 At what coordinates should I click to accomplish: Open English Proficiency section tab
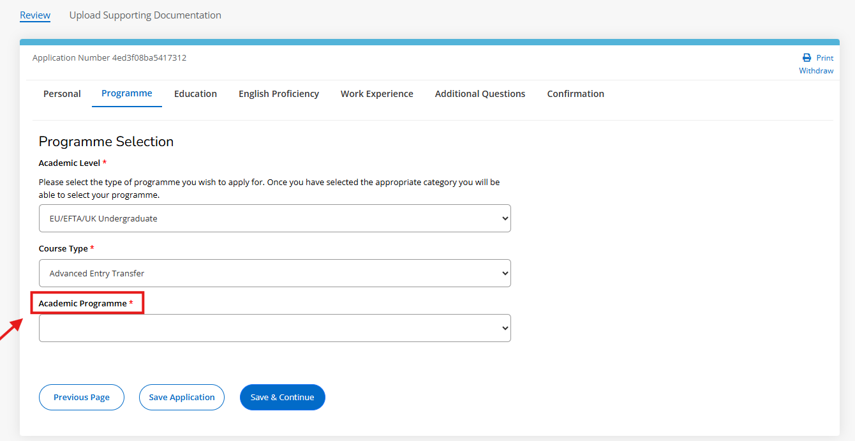(278, 94)
